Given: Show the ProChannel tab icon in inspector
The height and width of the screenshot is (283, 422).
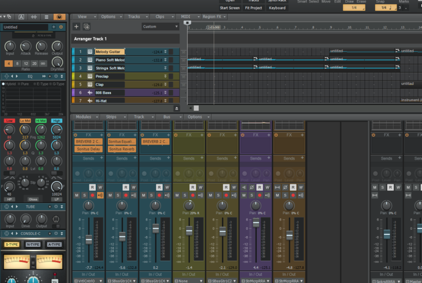Looking at the screenshot, I should 59,17.
